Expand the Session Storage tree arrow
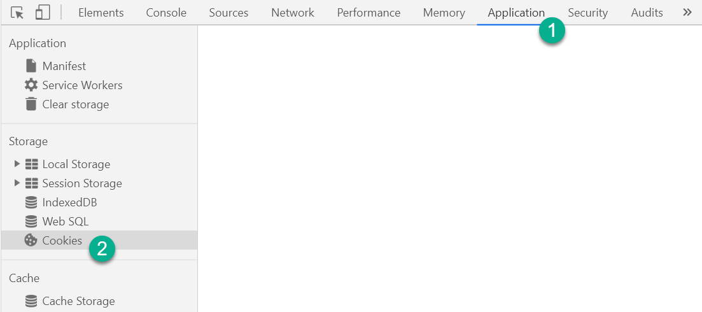This screenshot has width=702, height=312. coord(17,183)
